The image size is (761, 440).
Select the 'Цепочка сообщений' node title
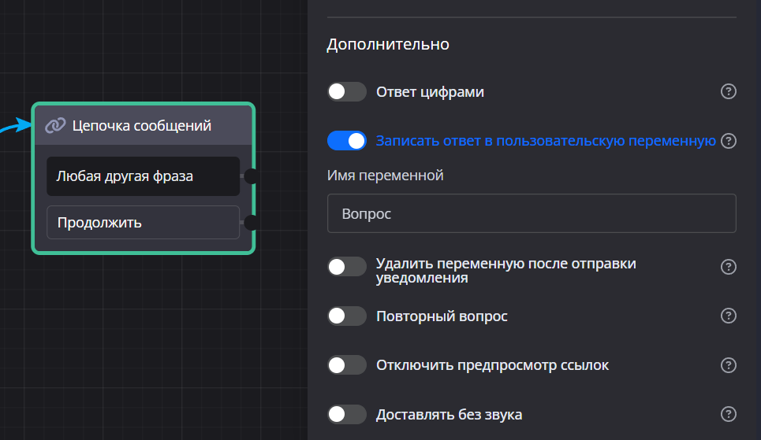tap(142, 126)
